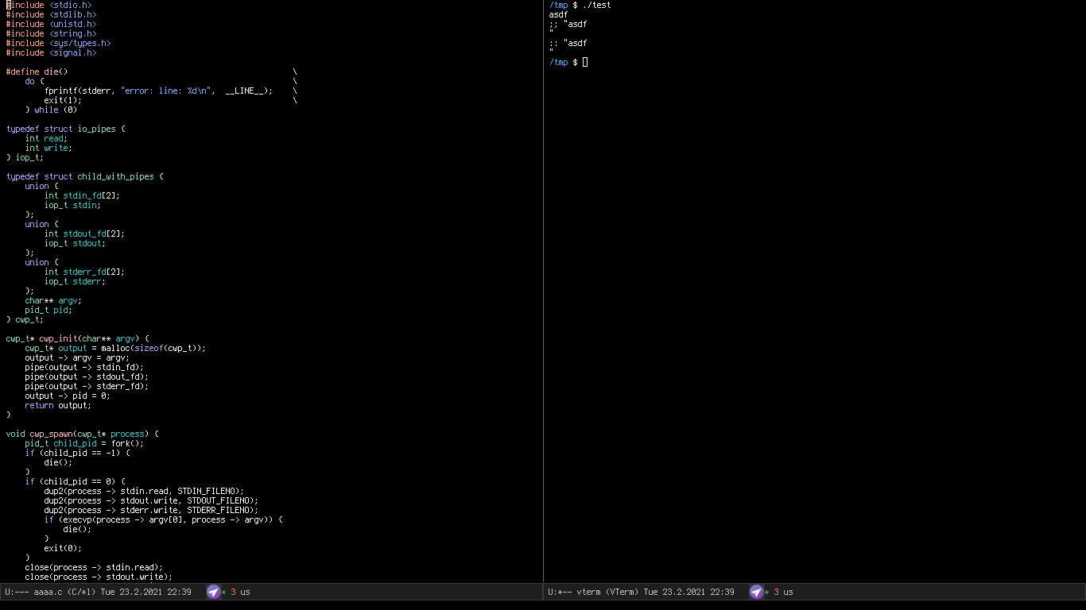The height and width of the screenshot is (610, 1086).
Task: Click the vterm buffer name in mode line
Action: (x=588, y=593)
